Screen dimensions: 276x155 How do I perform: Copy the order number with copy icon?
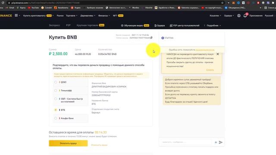[151, 38]
